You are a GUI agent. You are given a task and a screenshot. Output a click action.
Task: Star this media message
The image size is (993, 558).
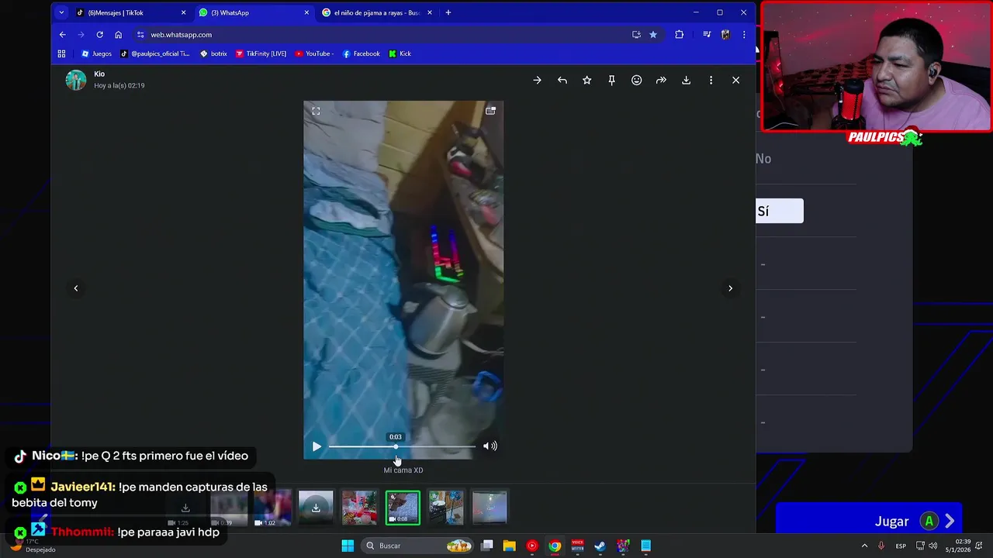tap(586, 80)
